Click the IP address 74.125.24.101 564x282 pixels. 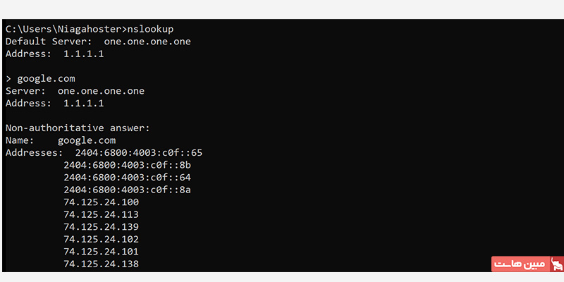tap(101, 252)
